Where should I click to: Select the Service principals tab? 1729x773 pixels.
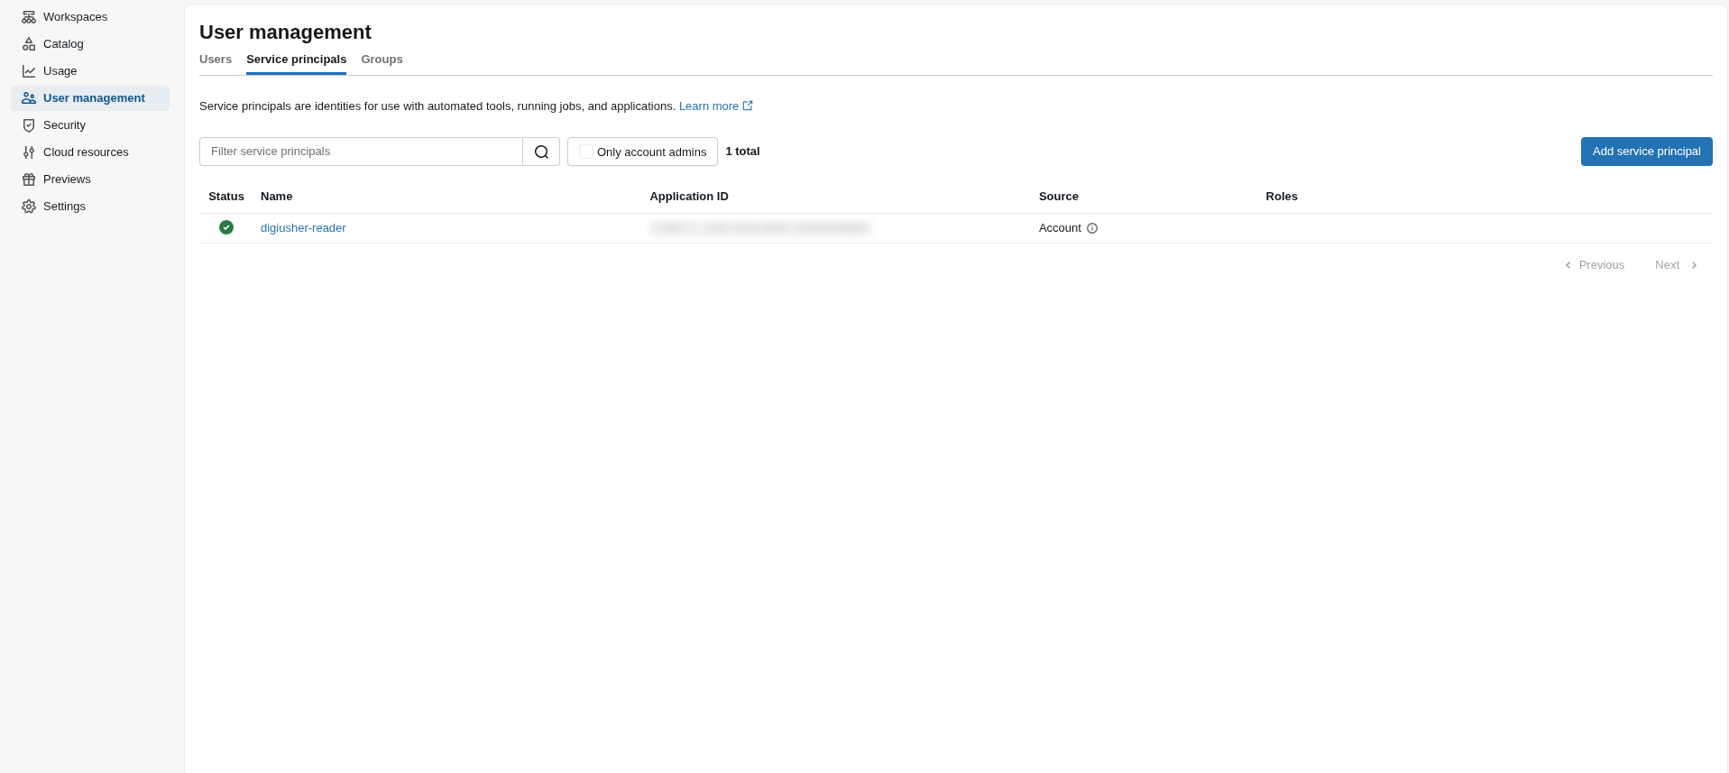pos(296,60)
